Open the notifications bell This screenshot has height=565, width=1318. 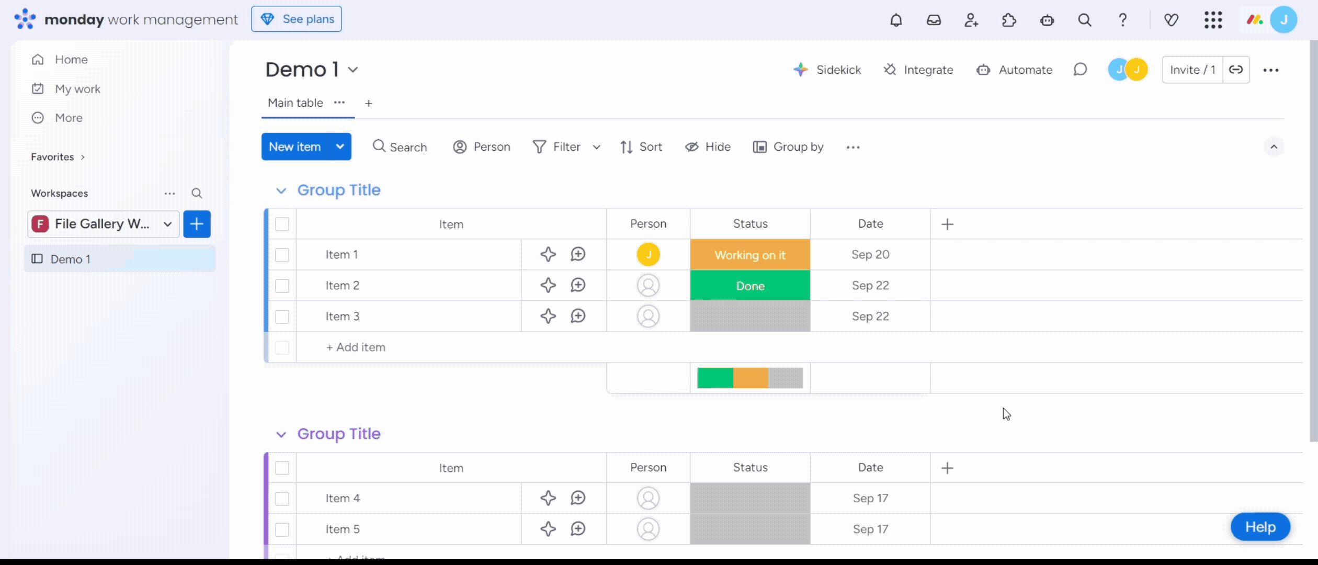pos(896,20)
